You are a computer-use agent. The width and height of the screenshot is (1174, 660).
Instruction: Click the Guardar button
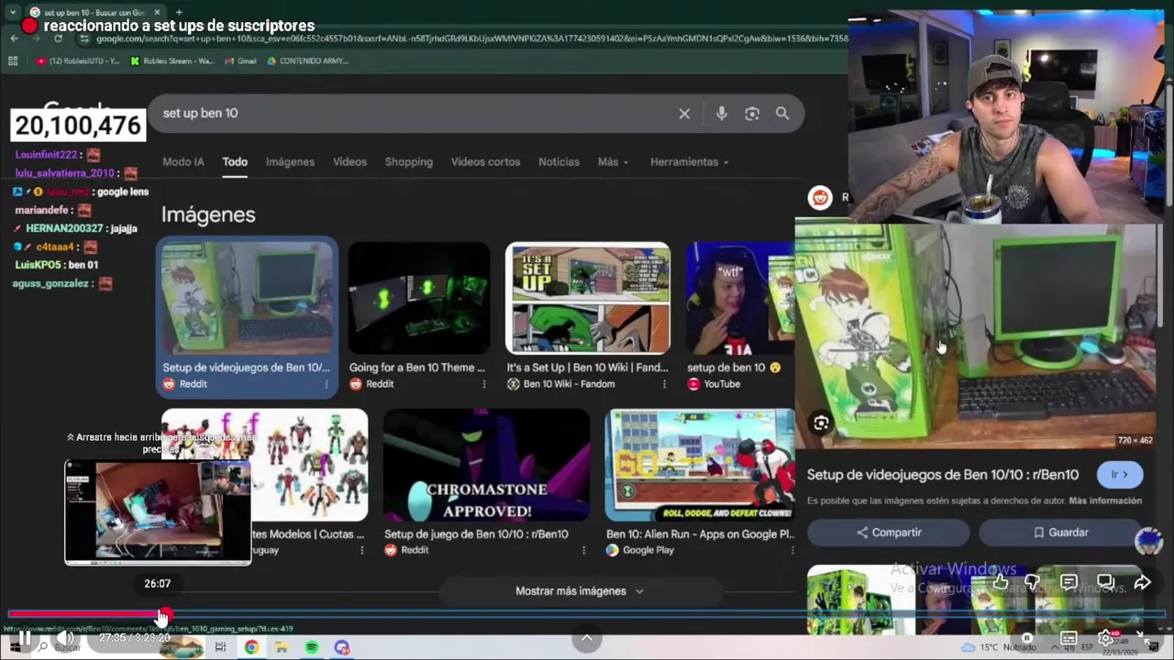(1060, 533)
